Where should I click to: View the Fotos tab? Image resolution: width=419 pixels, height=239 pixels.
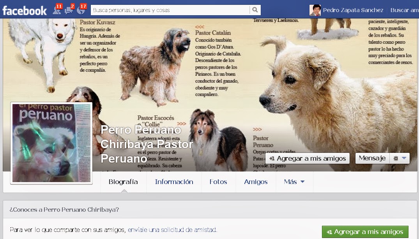pos(218,182)
